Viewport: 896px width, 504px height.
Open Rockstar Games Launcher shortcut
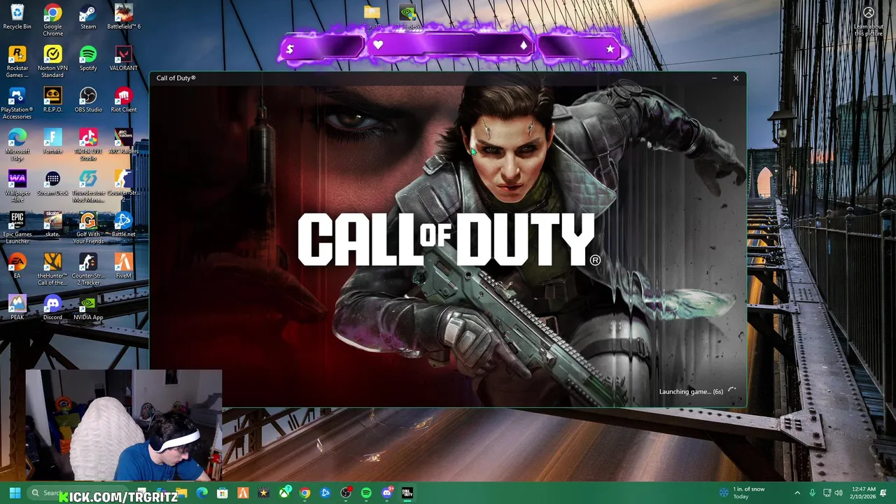click(17, 62)
